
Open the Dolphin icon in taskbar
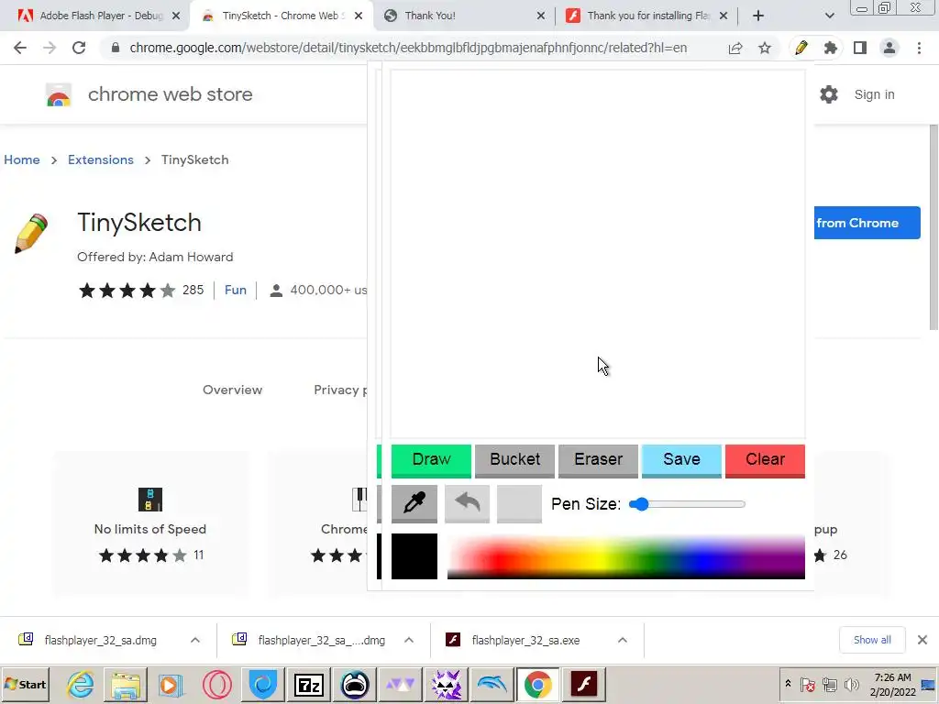[492, 684]
